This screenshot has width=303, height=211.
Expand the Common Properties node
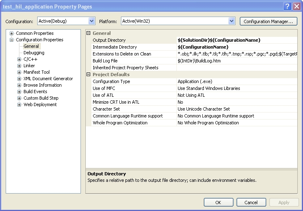[x=12, y=33]
